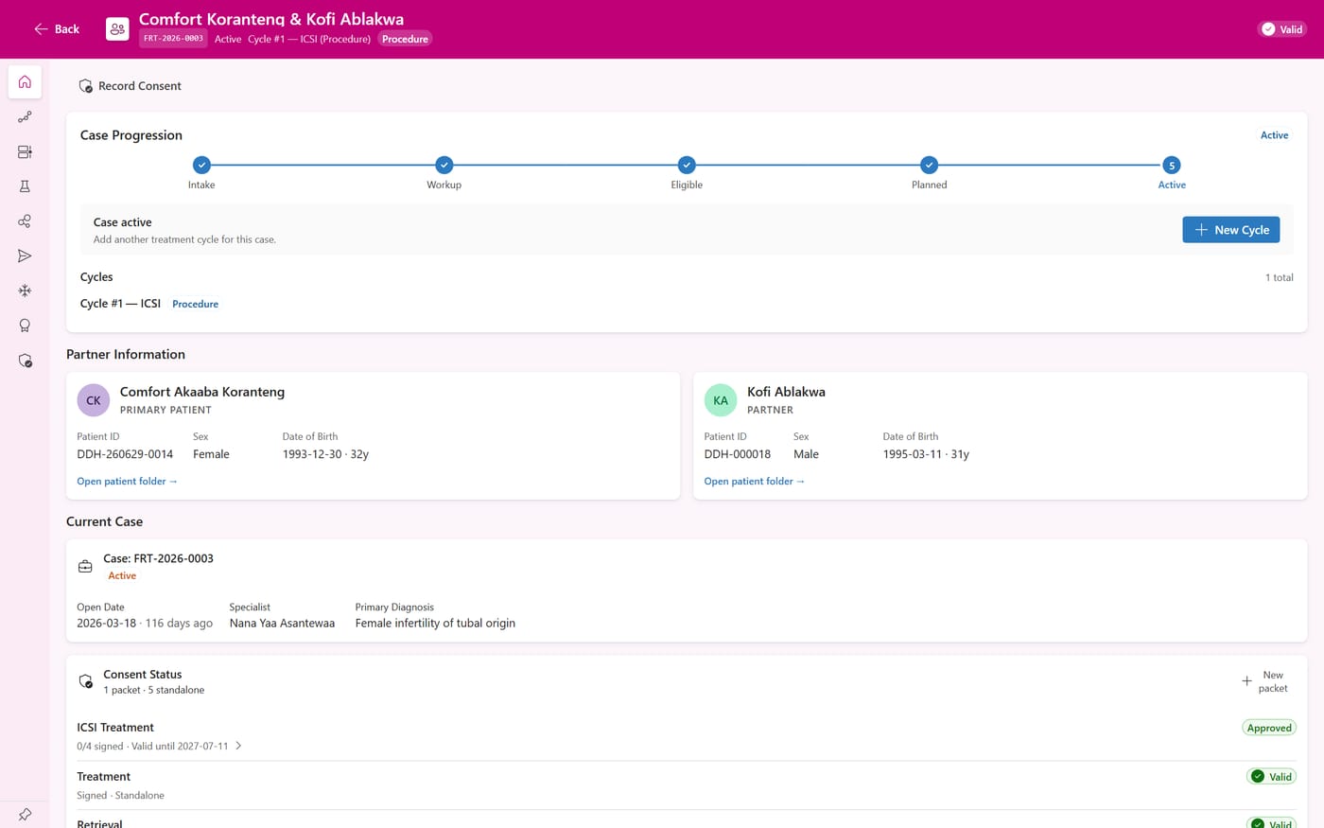Click Comfort Akaaba Koranteng name
The image size is (1324, 828).
point(202,392)
